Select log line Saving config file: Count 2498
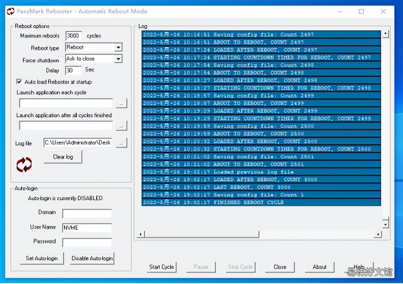This screenshot has height=284, width=403. [261, 65]
